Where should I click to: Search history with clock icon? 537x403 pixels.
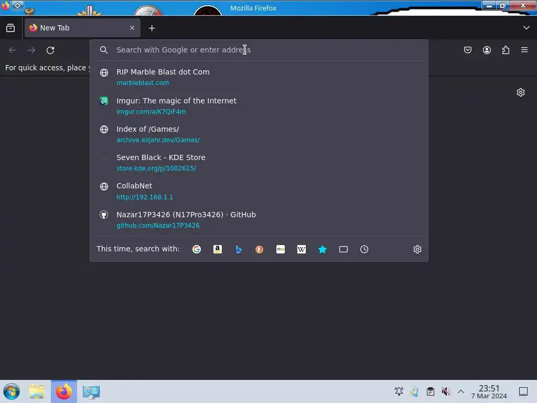coord(364,249)
